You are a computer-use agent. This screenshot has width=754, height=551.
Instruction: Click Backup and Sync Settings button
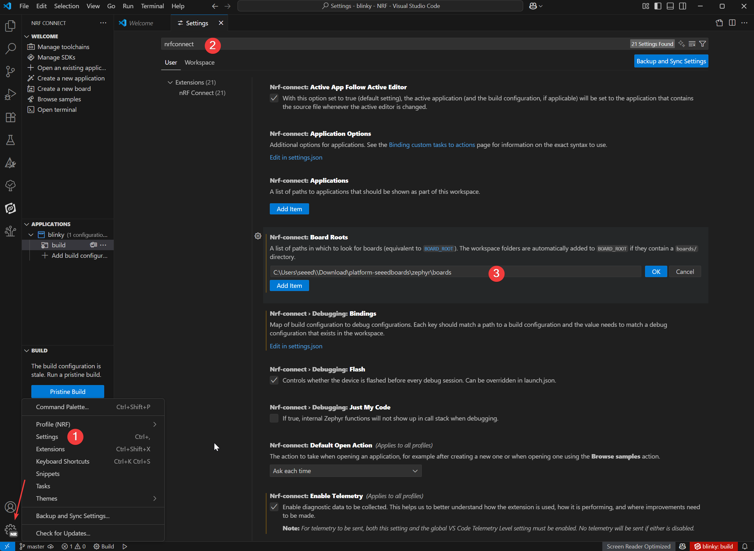(x=671, y=61)
